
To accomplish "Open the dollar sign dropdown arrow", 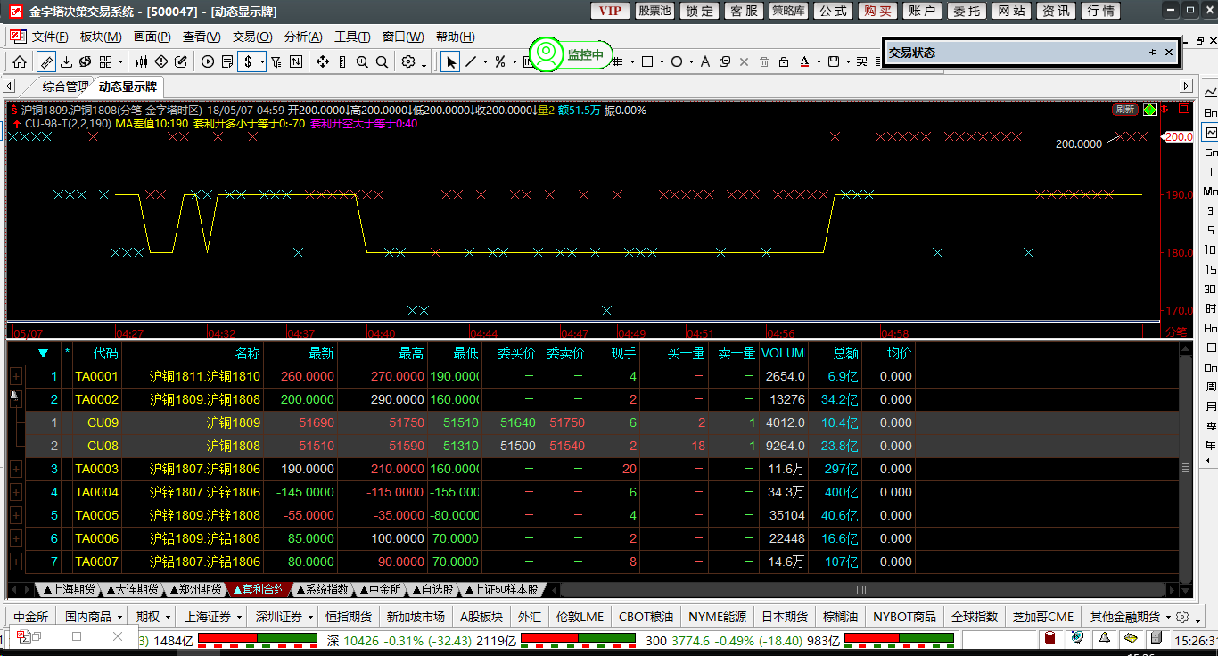I will (262, 61).
